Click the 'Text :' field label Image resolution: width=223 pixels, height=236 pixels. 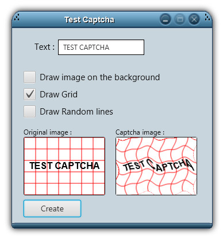tap(44, 47)
